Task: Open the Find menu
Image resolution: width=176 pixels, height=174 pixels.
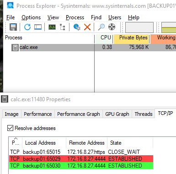Action: click(x=96, y=17)
